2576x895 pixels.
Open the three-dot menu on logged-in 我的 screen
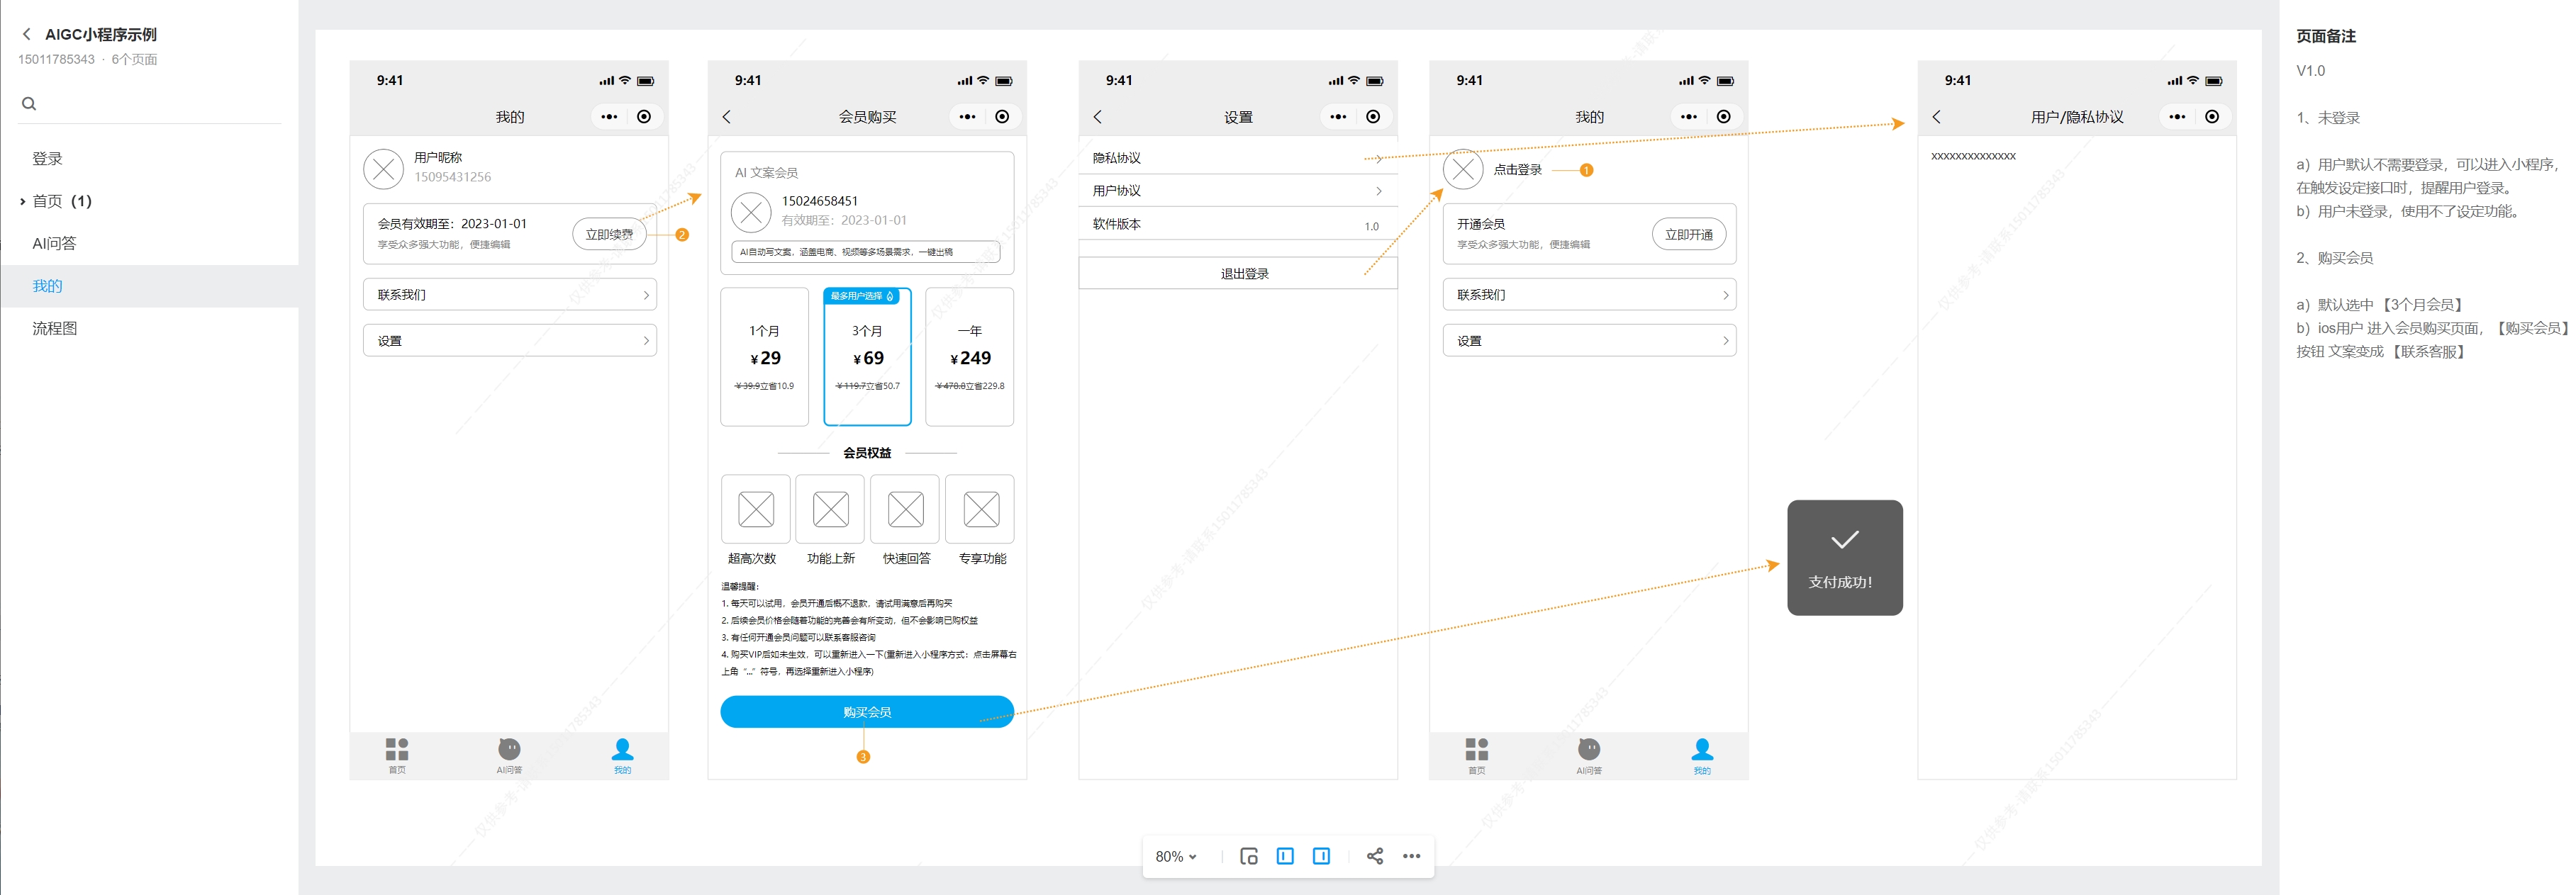click(609, 117)
